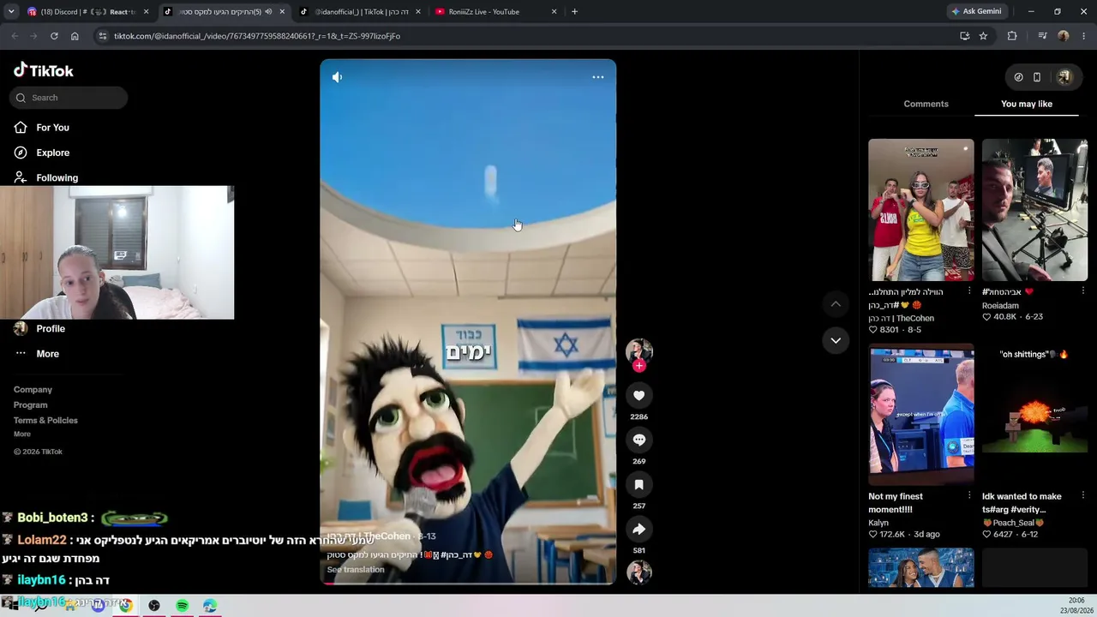1097x617 pixels.
Task: Save the video with the bookmark icon
Action: coord(638,484)
